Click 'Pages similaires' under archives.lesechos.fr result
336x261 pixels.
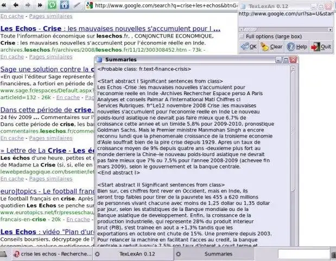coord(51,57)
